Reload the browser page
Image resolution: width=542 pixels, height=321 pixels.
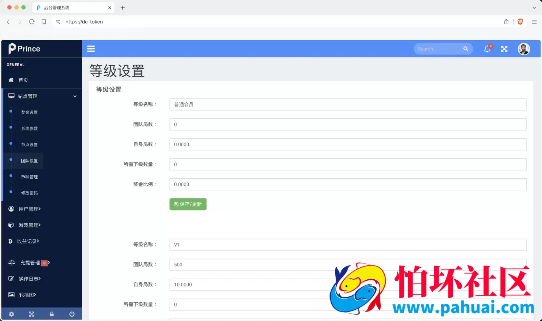32,22
